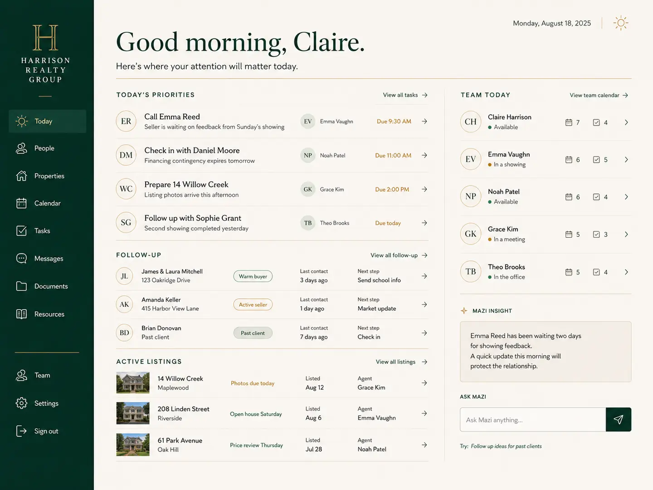Open Calendar in the sidebar

point(47,203)
